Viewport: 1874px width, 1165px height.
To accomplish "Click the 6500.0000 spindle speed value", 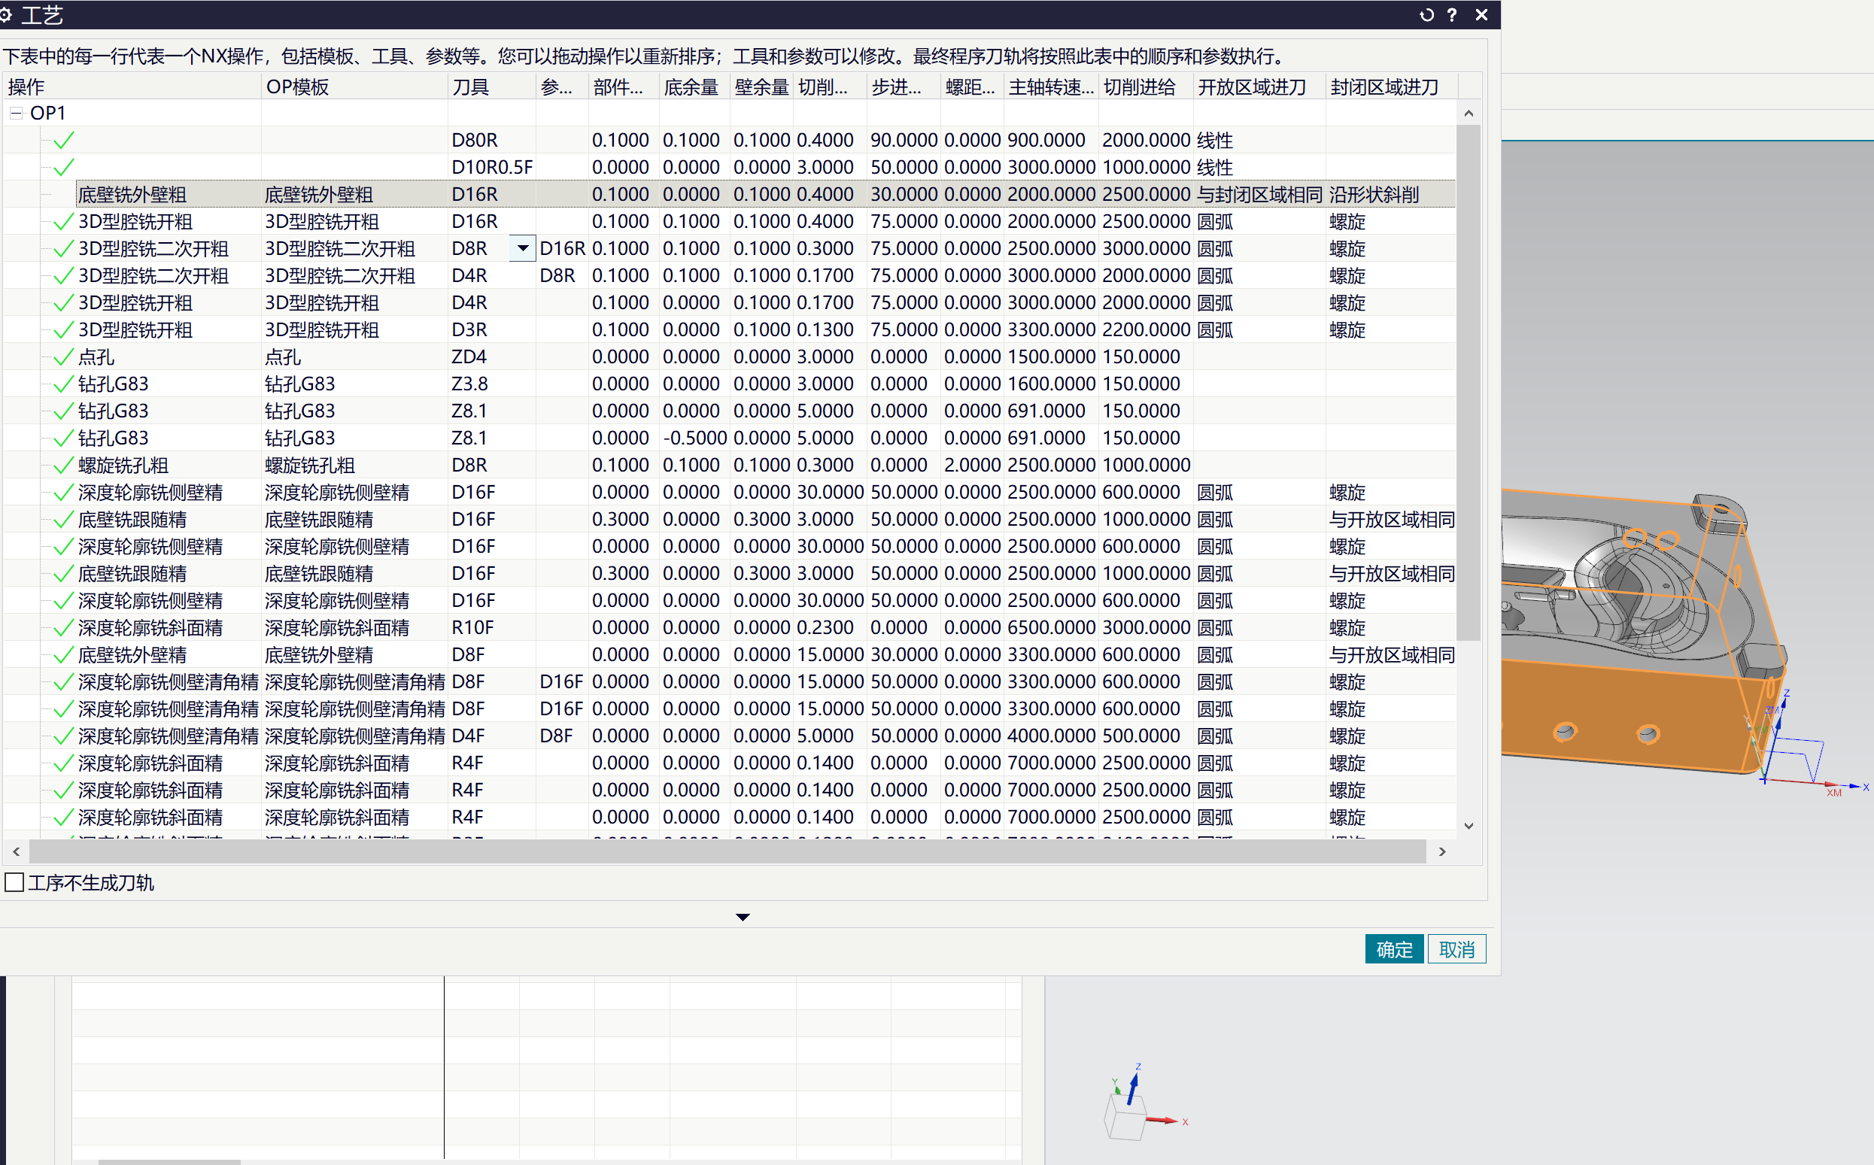I will [x=1051, y=628].
